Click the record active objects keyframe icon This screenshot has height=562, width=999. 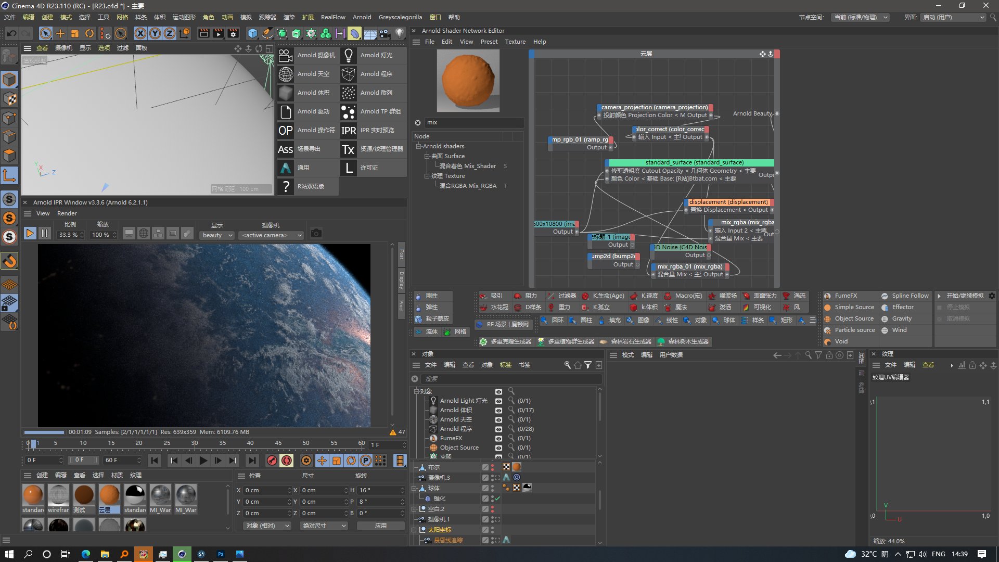click(x=272, y=461)
